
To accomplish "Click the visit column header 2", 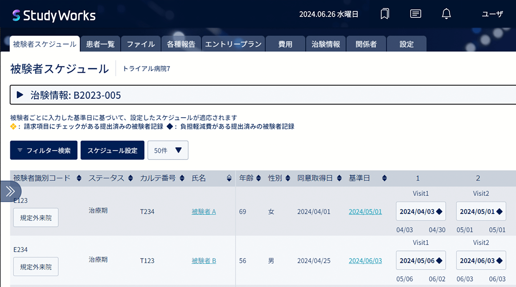I will tap(478, 178).
